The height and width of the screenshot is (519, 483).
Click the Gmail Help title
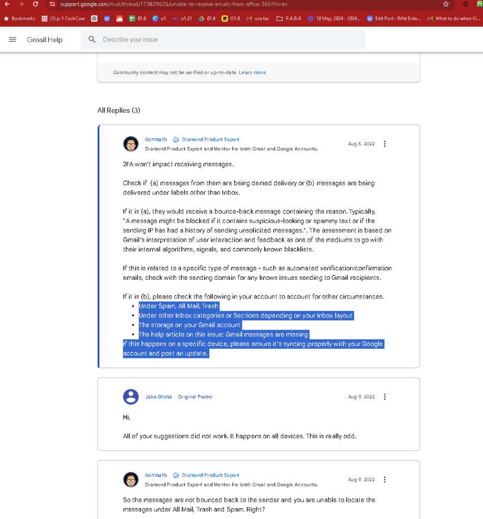pyautogui.click(x=45, y=40)
